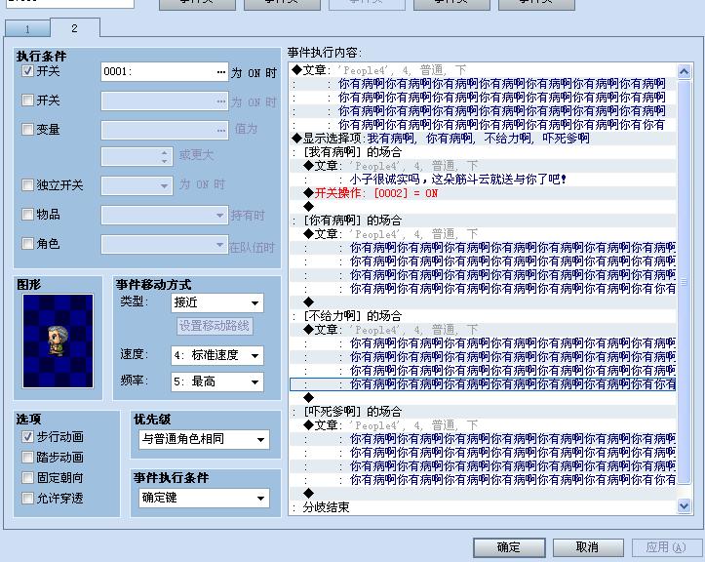Select the 小子很诚实吗 message line
The image size is (705, 562).
tap(484, 180)
